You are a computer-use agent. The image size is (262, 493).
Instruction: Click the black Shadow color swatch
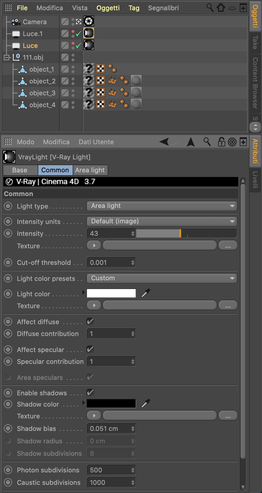111,403
